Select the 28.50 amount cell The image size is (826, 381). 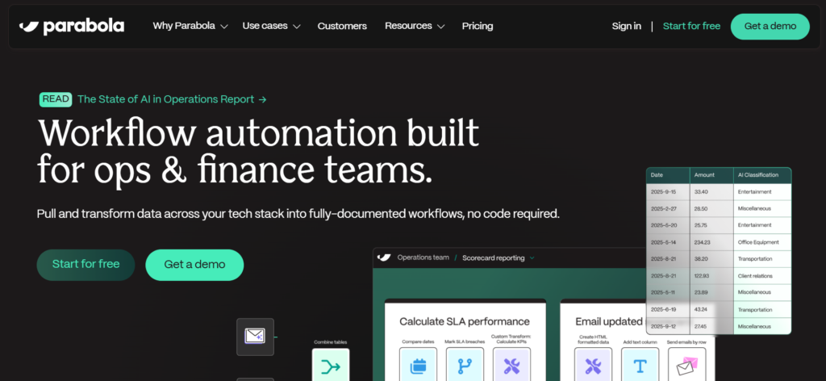tap(711, 209)
